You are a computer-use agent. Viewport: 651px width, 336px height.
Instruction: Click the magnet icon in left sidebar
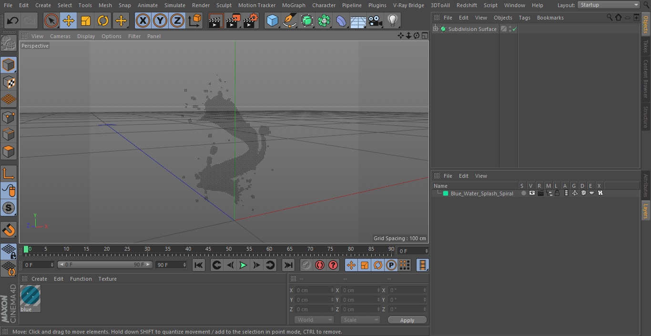tap(9, 230)
